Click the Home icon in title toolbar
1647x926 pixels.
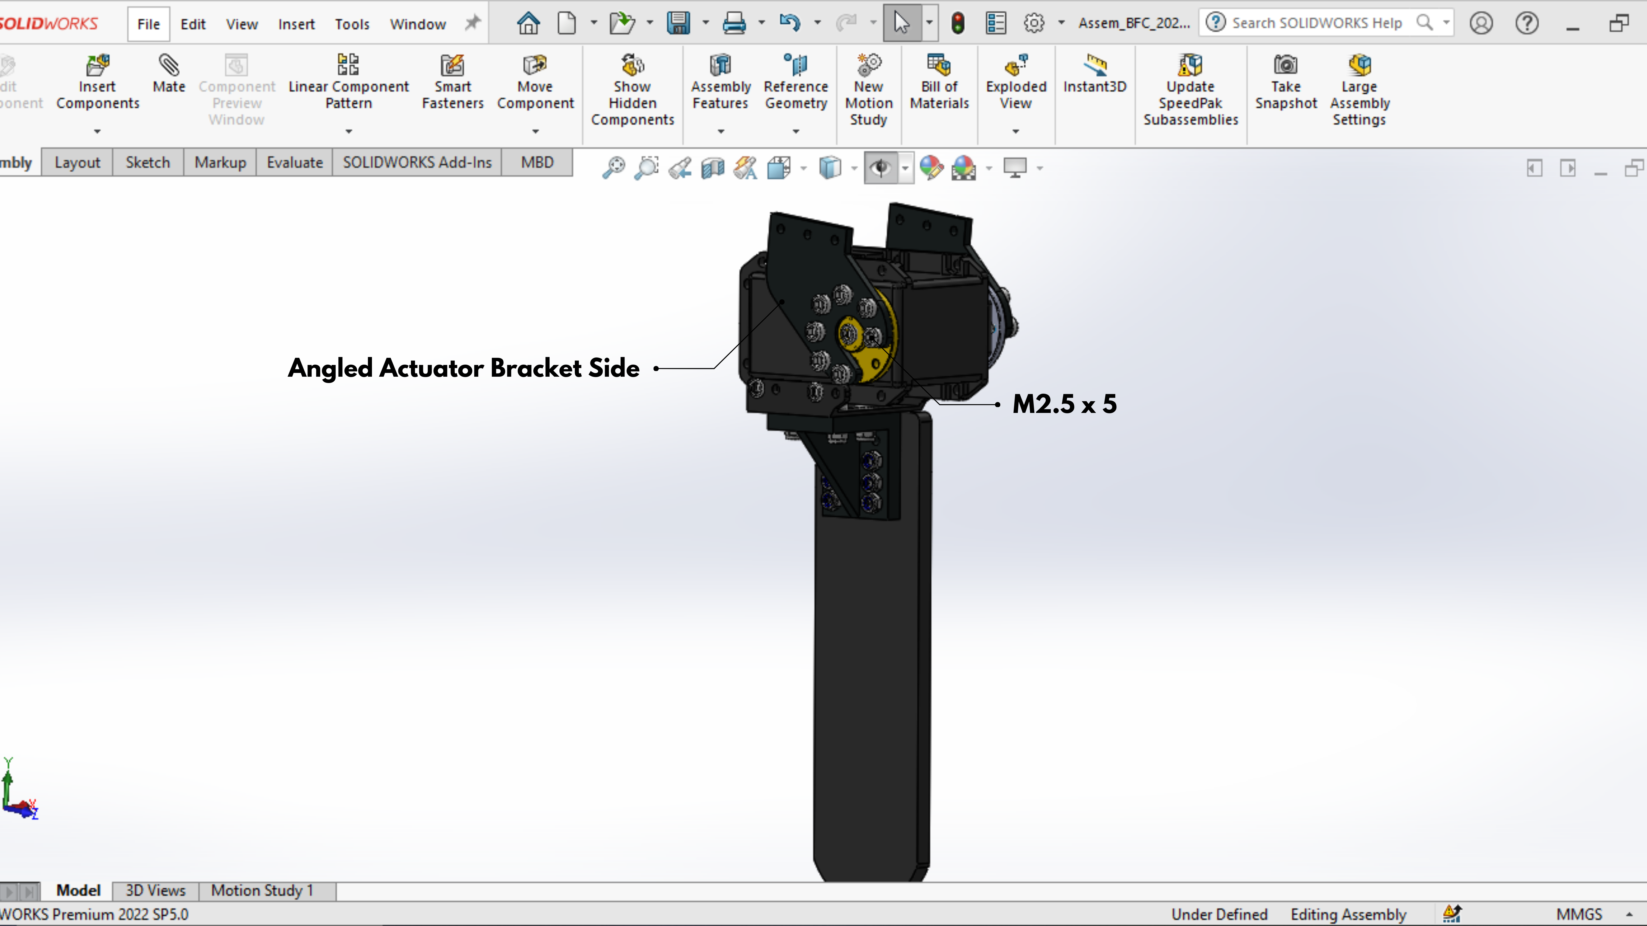tap(528, 23)
